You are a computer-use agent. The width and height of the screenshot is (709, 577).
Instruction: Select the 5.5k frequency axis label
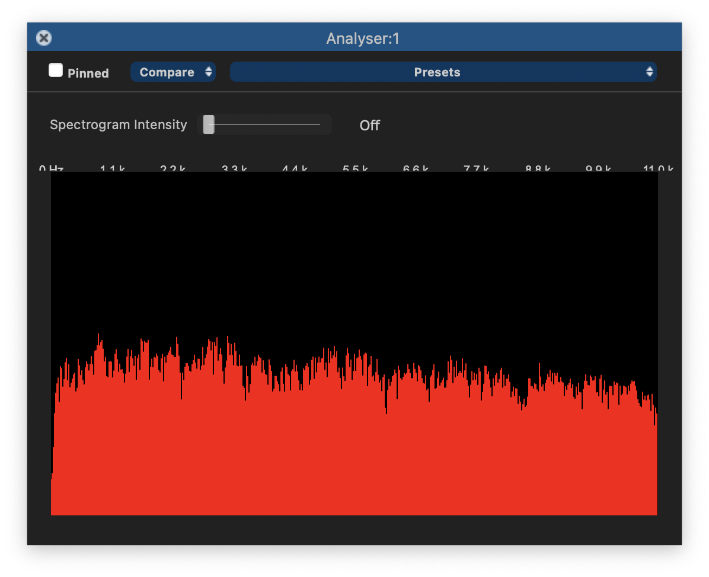coord(355,169)
